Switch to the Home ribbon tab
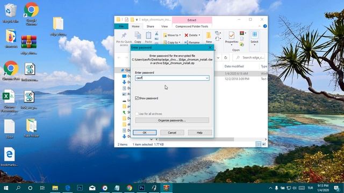The width and height of the screenshot is (344, 193). pyautogui.click(x=135, y=26)
